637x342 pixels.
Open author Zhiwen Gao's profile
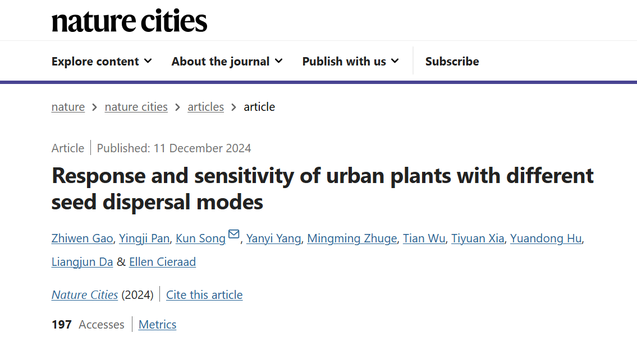click(x=83, y=238)
